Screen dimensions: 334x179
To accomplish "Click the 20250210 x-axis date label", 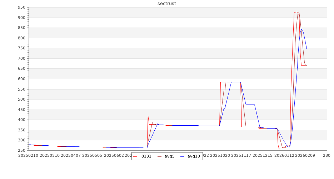I will 28,155.
